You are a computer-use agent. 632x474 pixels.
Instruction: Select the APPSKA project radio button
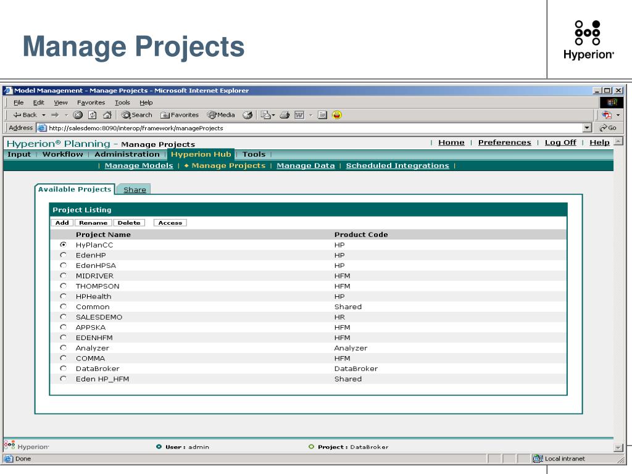pyautogui.click(x=64, y=327)
